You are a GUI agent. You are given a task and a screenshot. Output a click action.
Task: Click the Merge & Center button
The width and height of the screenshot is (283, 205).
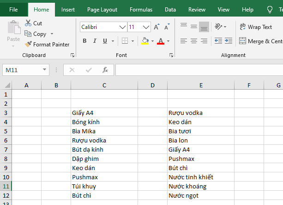(x=260, y=41)
